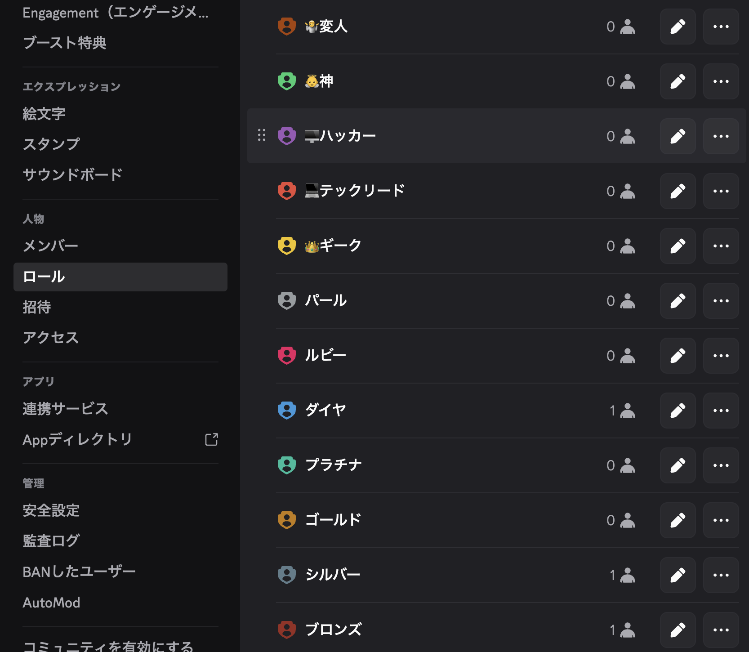Open more options for the ブロンズ role

pyautogui.click(x=721, y=630)
